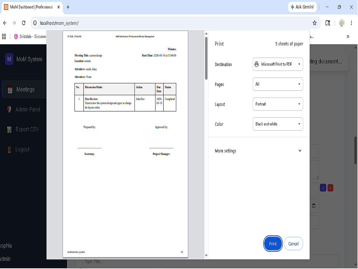358x269 pixels.
Task: Open Dribbble bookmark
Action: [30, 36]
